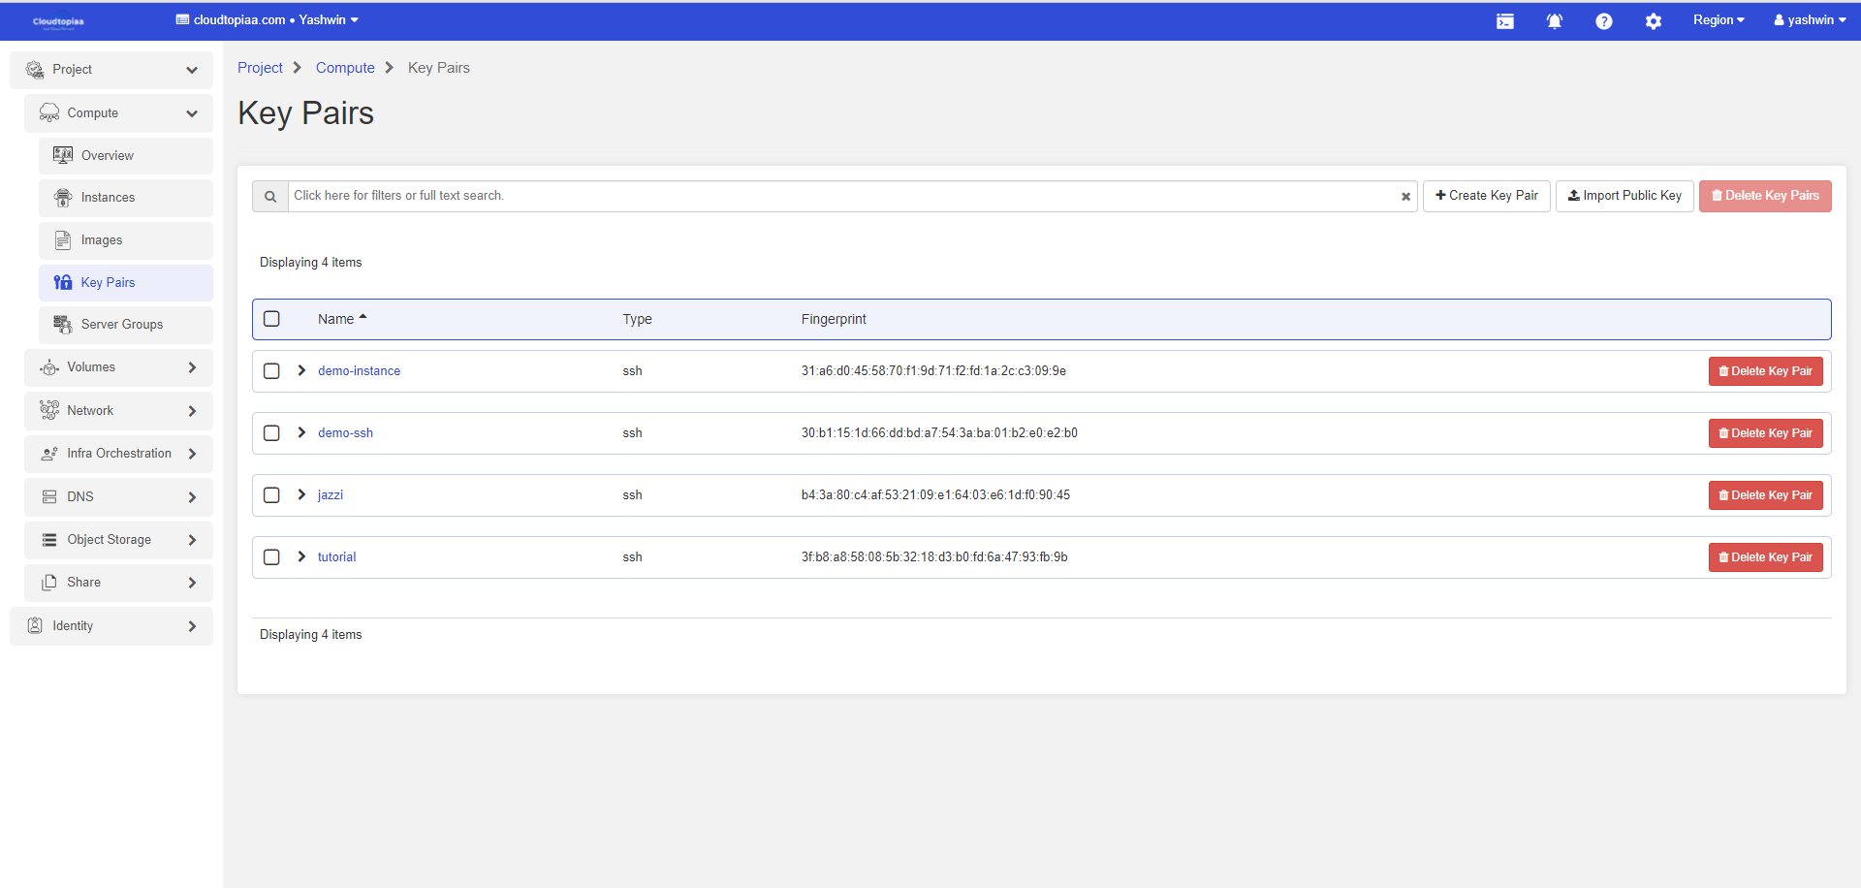Open Instances from the sidebar
The height and width of the screenshot is (888, 1861).
tap(108, 198)
